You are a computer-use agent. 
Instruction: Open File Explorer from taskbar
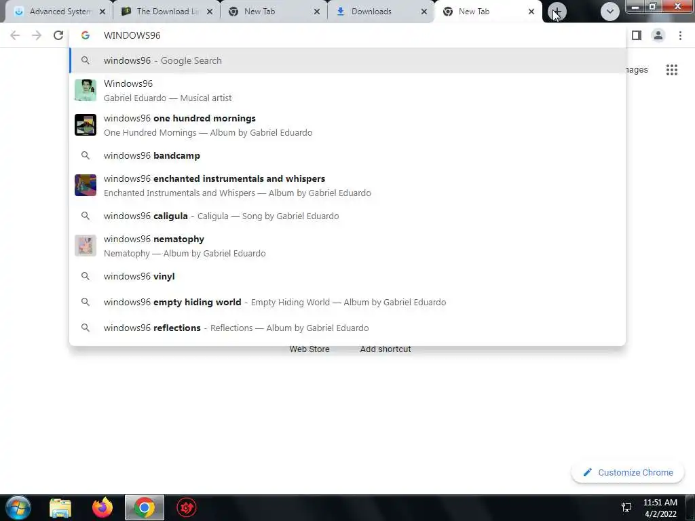pyautogui.click(x=60, y=508)
